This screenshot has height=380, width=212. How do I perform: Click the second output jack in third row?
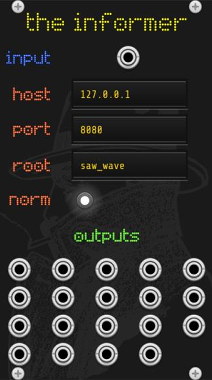click(x=63, y=326)
